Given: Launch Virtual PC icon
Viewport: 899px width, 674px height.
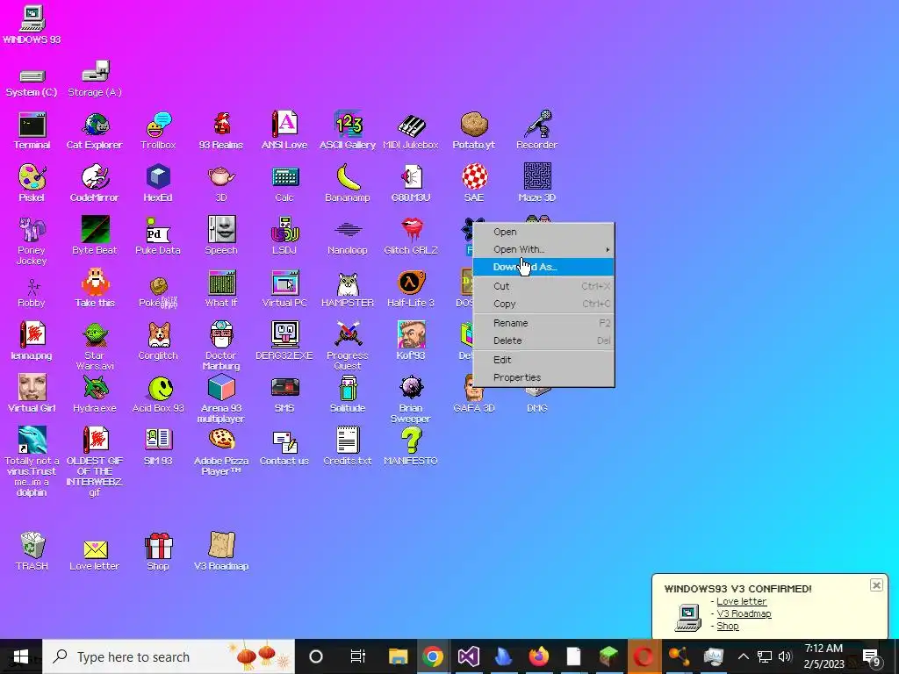Looking at the screenshot, I should [x=284, y=289].
